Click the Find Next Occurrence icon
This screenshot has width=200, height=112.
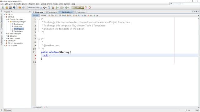[65, 16]
